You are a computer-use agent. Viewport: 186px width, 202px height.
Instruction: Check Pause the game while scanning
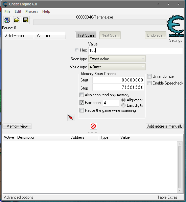coord(82,110)
